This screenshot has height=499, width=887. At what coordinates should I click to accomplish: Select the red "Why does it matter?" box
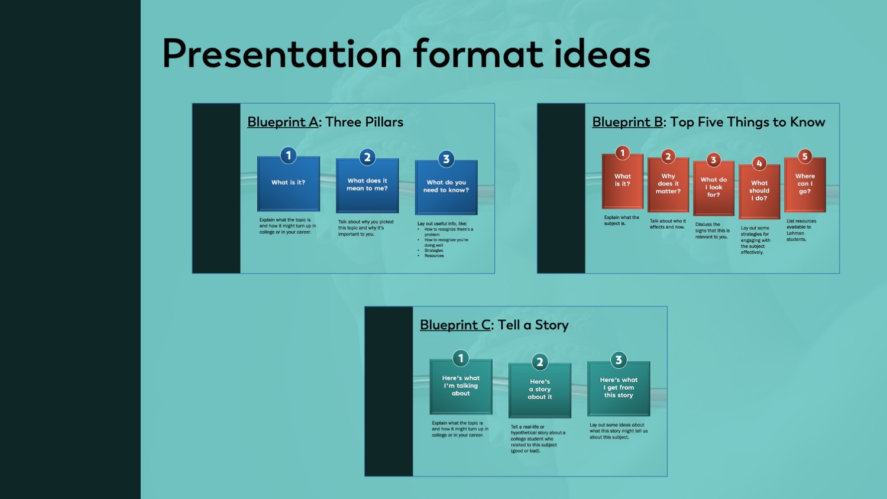pyautogui.click(x=668, y=186)
